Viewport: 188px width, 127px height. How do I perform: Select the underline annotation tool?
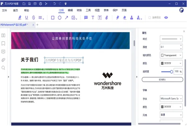27,18
